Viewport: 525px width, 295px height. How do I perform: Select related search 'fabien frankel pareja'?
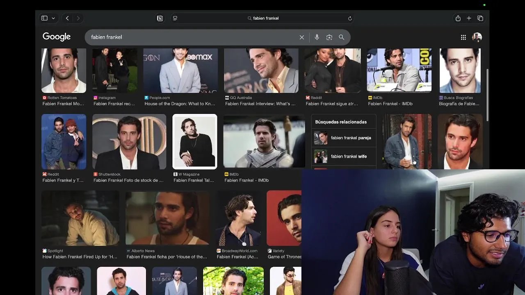tap(343, 138)
